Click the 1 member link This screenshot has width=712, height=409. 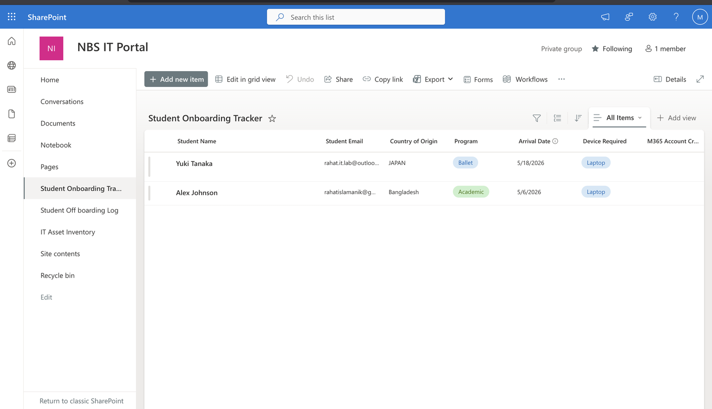665,48
